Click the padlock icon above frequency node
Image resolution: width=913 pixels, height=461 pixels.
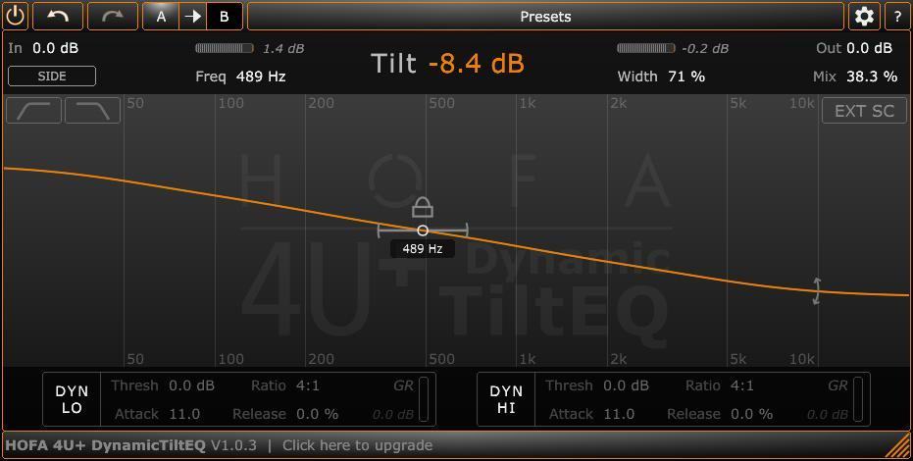point(423,207)
